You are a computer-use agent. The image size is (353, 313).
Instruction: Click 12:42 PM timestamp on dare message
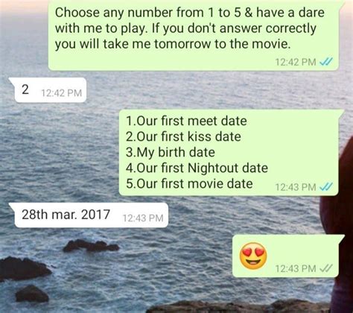[296, 62]
